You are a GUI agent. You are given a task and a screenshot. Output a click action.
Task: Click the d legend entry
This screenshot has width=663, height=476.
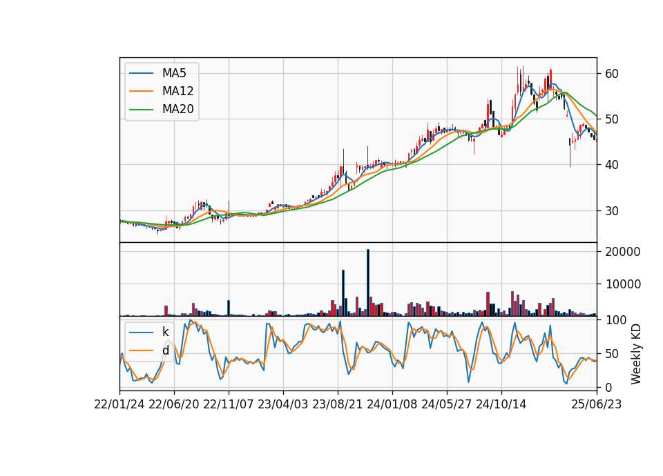pos(149,350)
